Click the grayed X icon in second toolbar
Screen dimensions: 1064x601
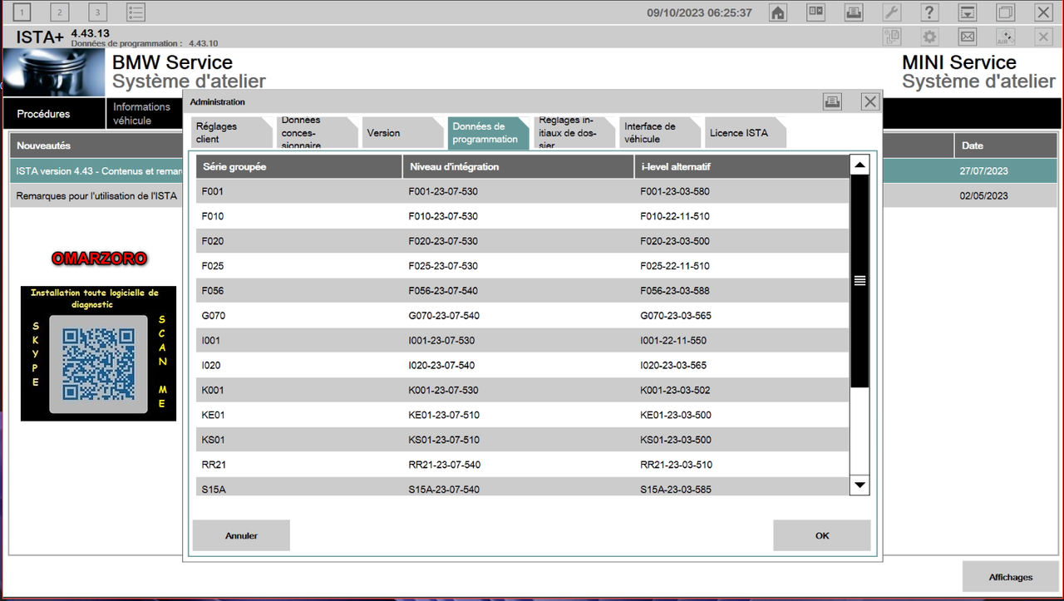pos(1043,37)
